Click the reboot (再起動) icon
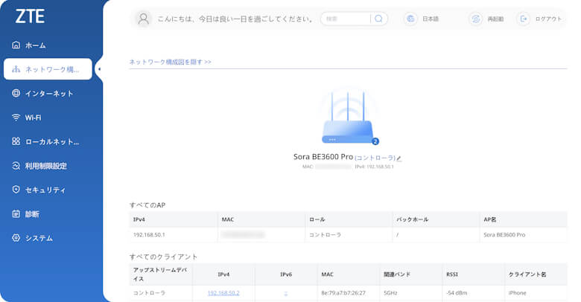581x302 pixels. 475,19
